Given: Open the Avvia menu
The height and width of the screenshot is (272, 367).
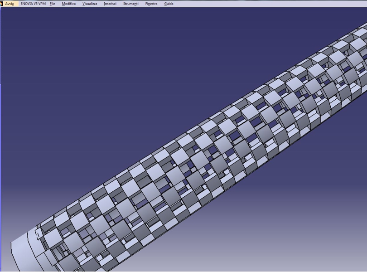Looking at the screenshot, I should [10, 4].
